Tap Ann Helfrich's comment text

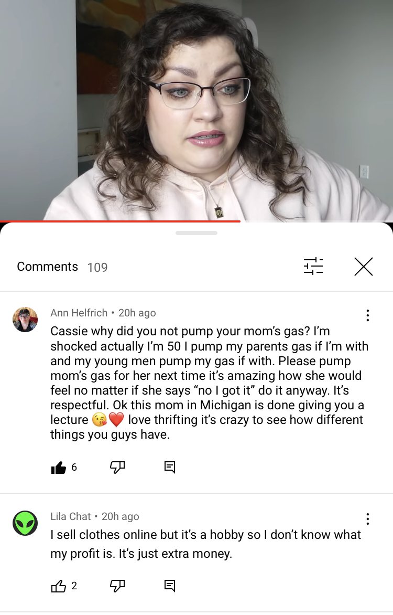[209, 383]
